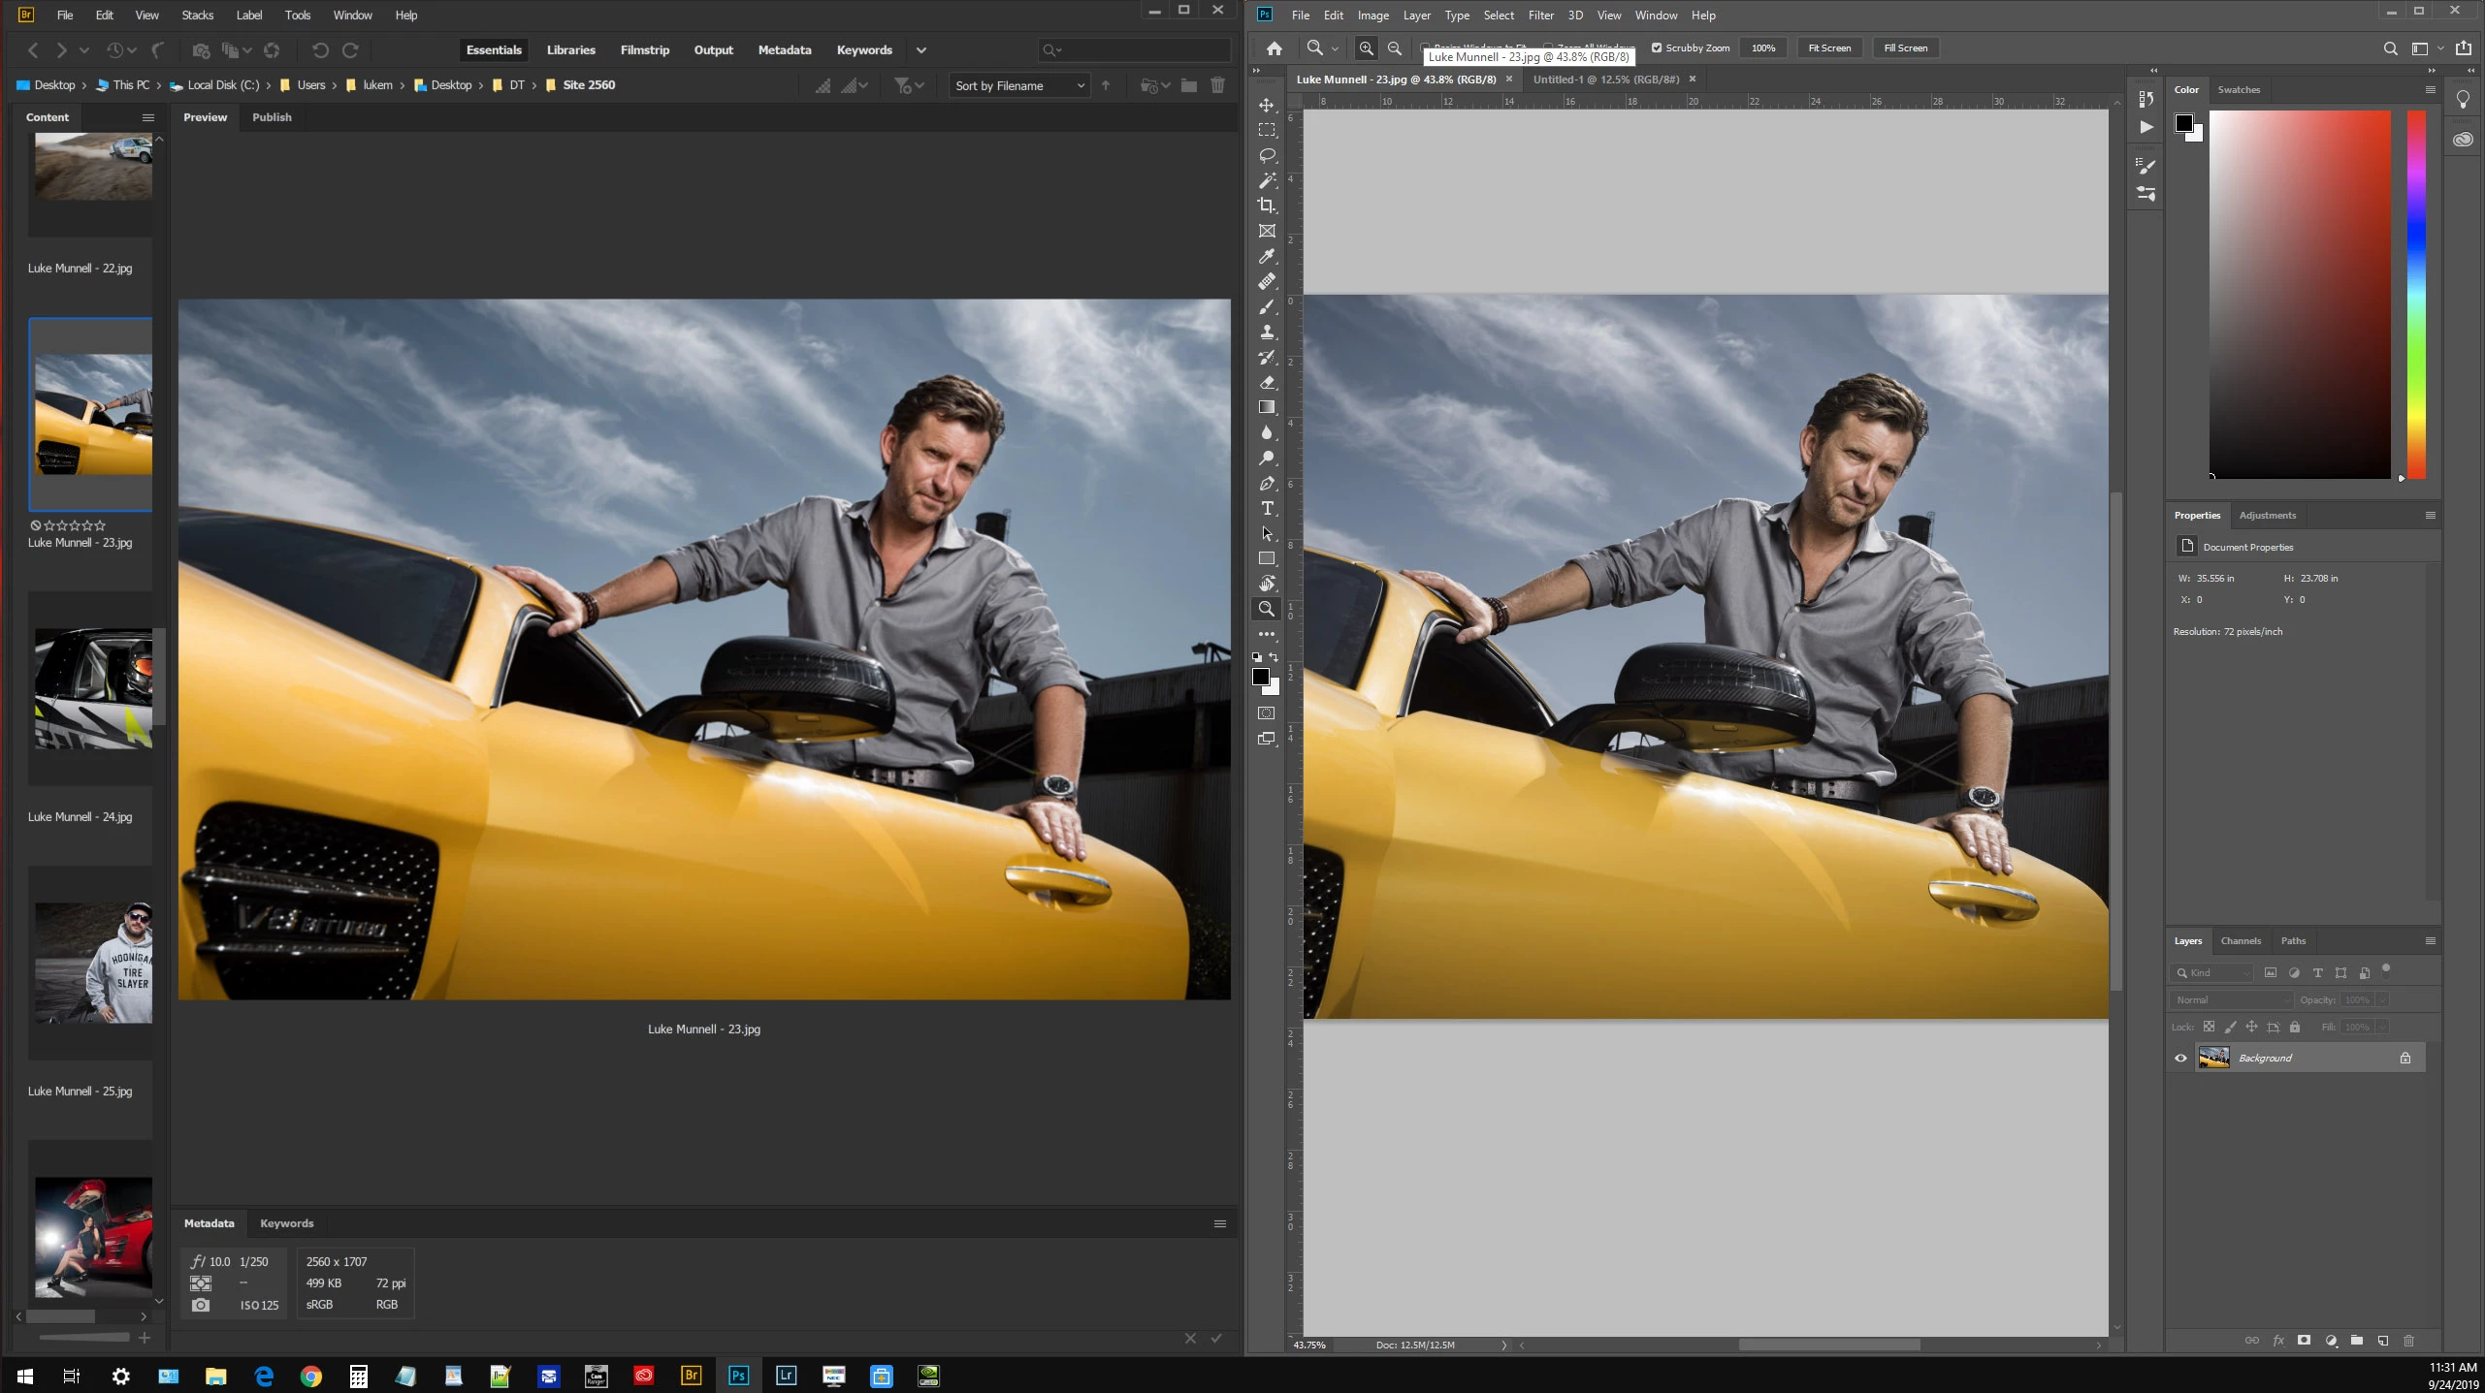
Task: Click the Fit Screen button
Action: point(1829,47)
